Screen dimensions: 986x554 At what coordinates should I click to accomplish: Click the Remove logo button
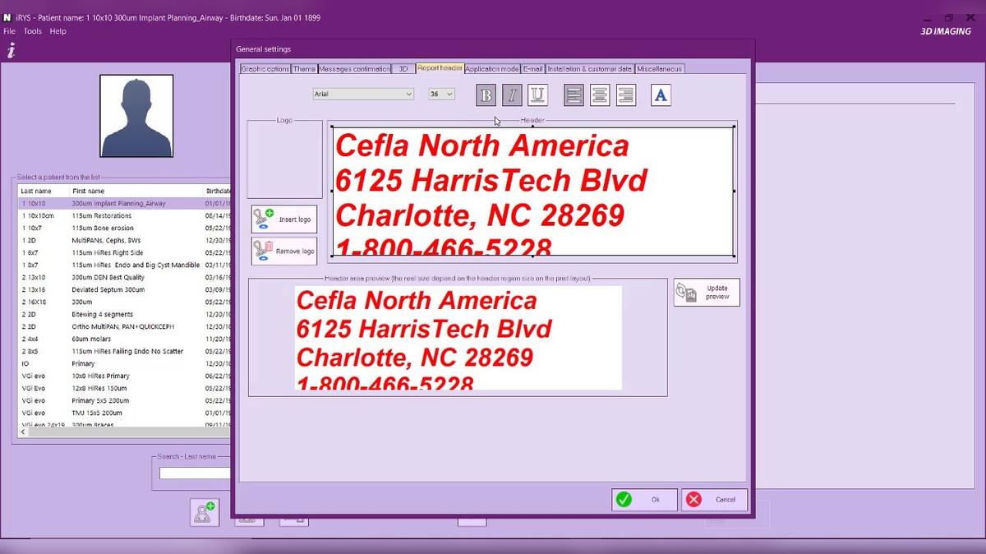click(283, 252)
